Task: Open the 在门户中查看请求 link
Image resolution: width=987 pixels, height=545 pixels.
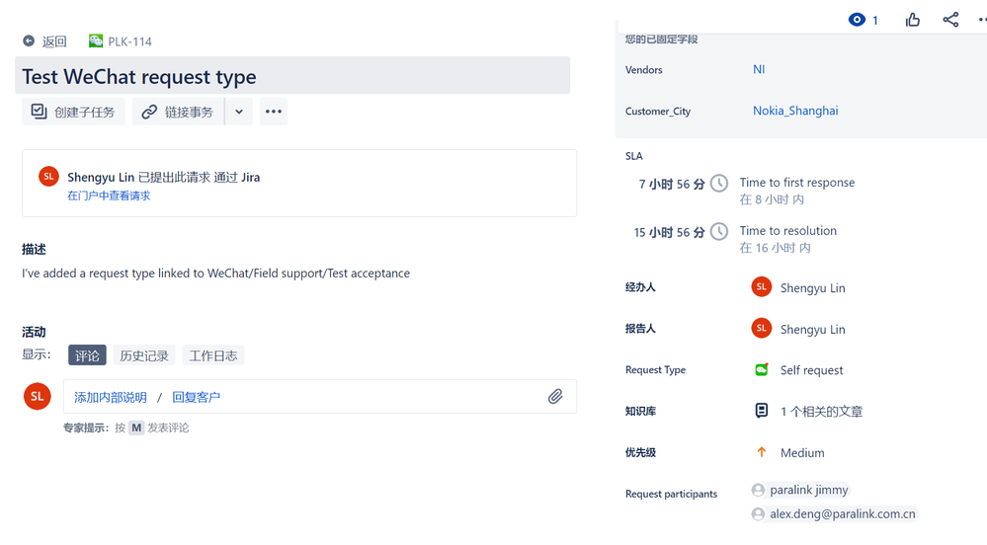Action: pyautogui.click(x=109, y=195)
